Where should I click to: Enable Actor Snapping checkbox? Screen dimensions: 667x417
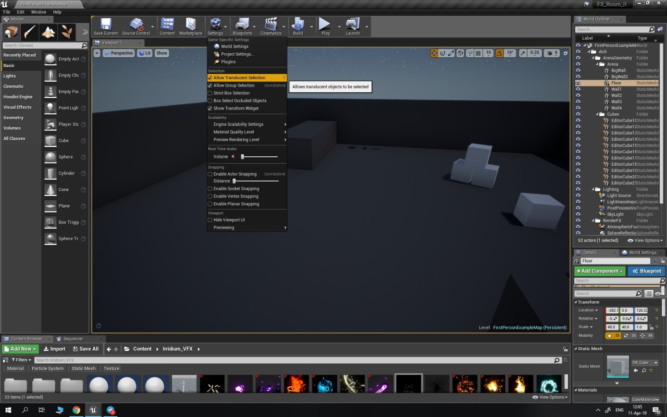click(x=210, y=174)
